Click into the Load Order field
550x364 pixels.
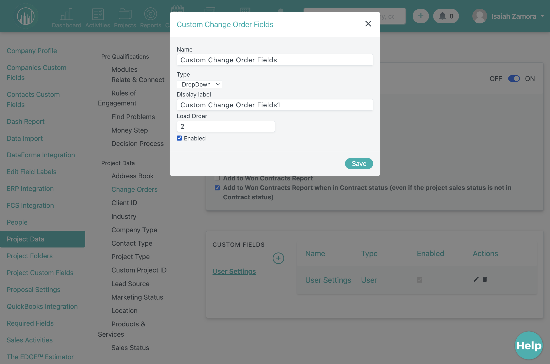coord(226,127)
